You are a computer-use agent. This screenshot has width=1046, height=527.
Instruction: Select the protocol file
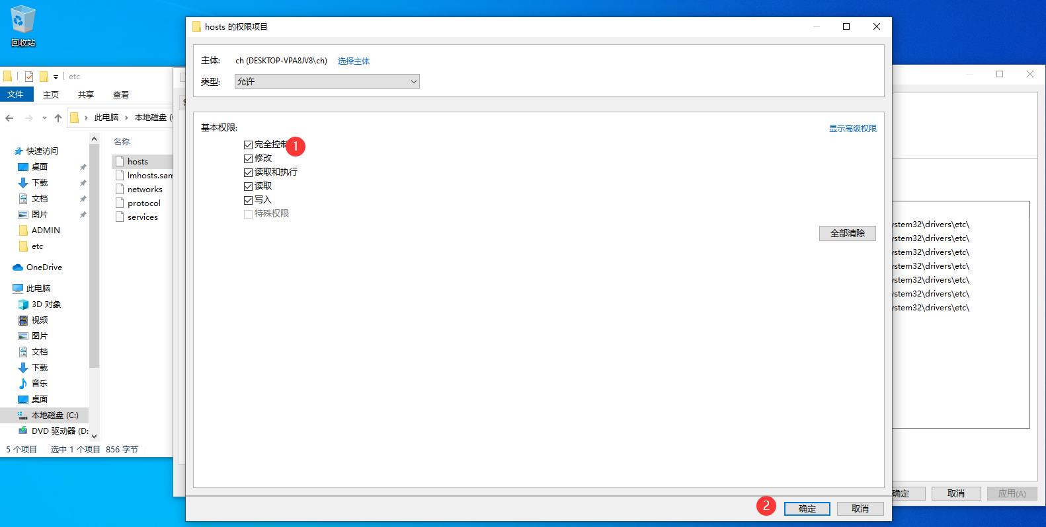point(138,203)
